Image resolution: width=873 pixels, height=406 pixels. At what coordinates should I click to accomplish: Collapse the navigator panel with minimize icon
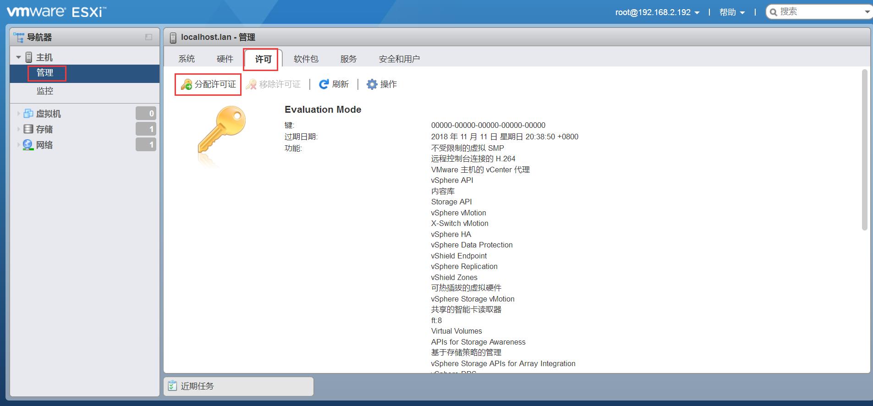click(148, 37)
